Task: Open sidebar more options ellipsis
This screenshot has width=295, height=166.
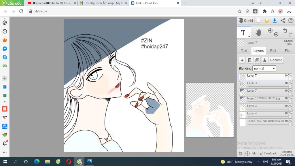Action: click(x=5, y=152)
